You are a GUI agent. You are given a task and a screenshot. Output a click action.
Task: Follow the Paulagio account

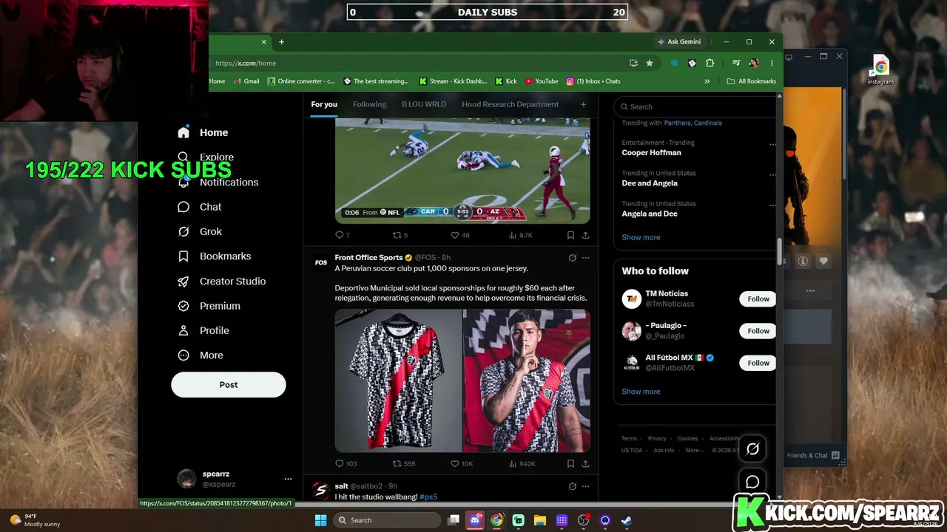[758, 331]
